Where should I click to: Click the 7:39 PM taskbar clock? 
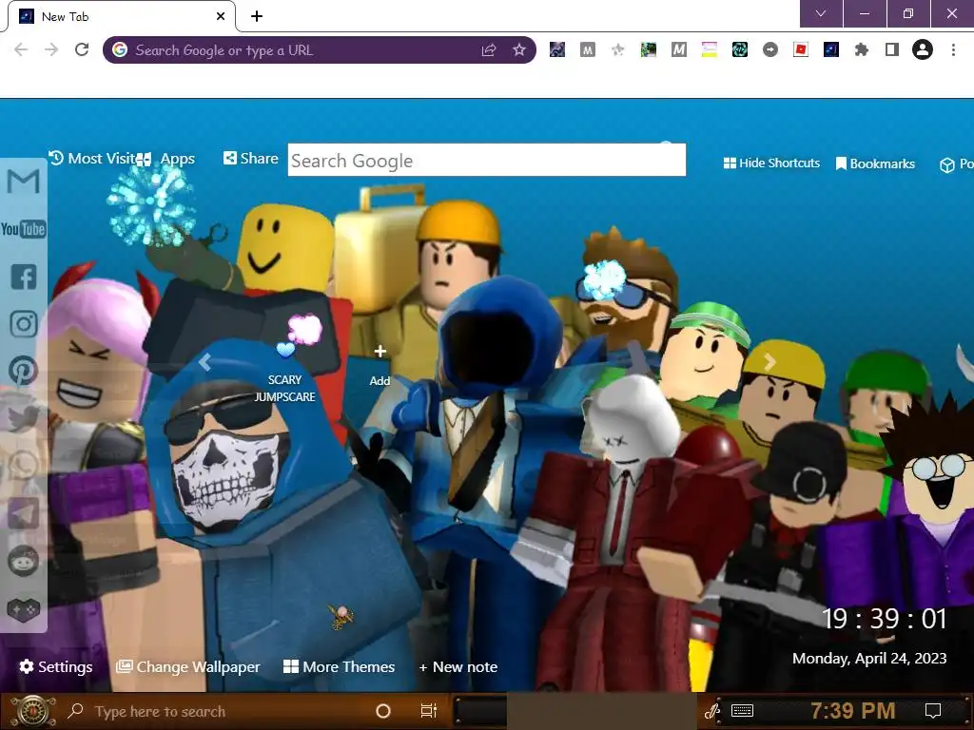coord(853,711)
